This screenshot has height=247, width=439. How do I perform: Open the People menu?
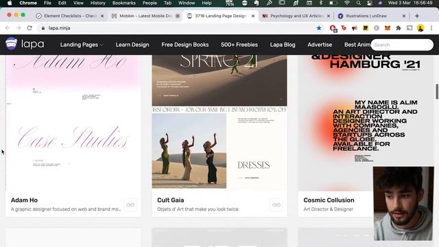click(x=150, y=3)
